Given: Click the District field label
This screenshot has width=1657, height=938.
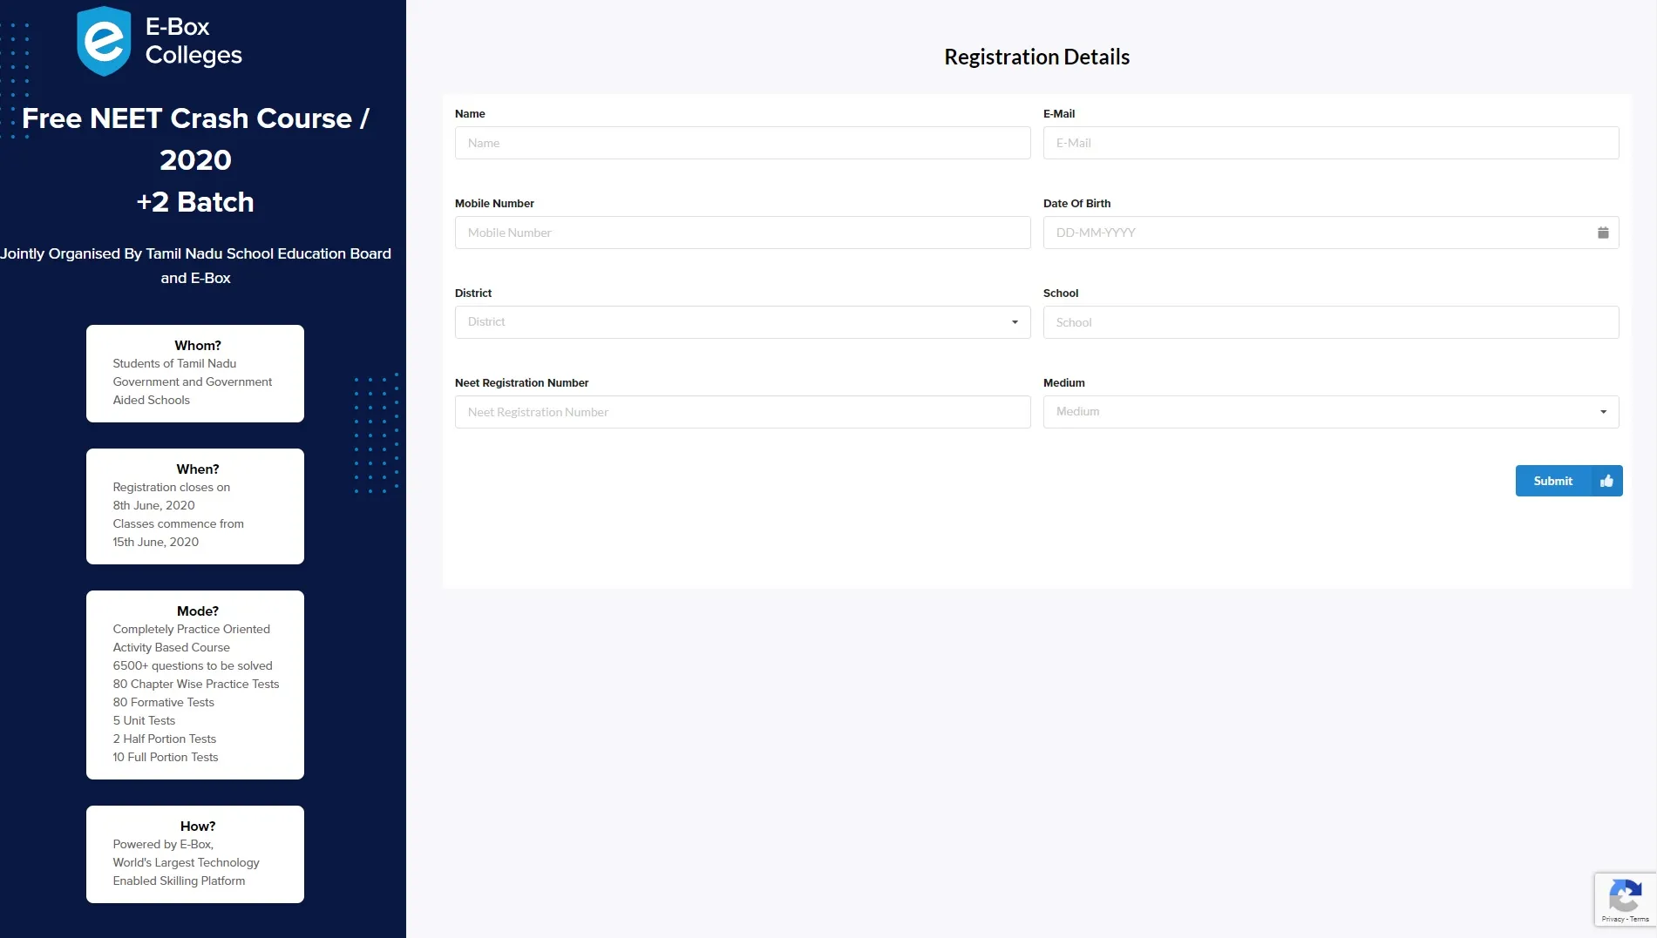Looking at the screenshot, I should click(473, 293).
